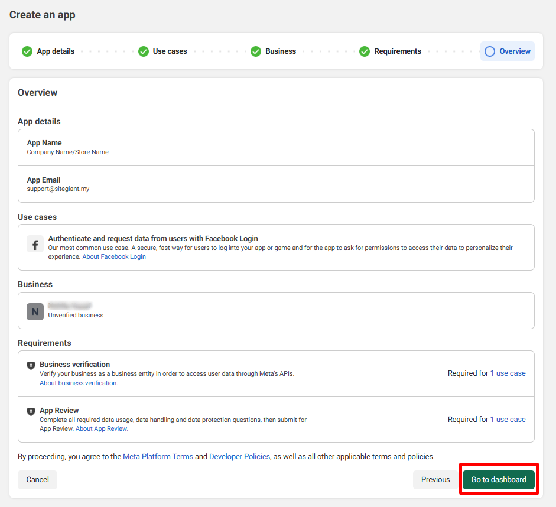Click the support@sitegiant.my app email value
Image resolution: width=556 pixels, height=507 pixels.
click(x=58, y=188)
